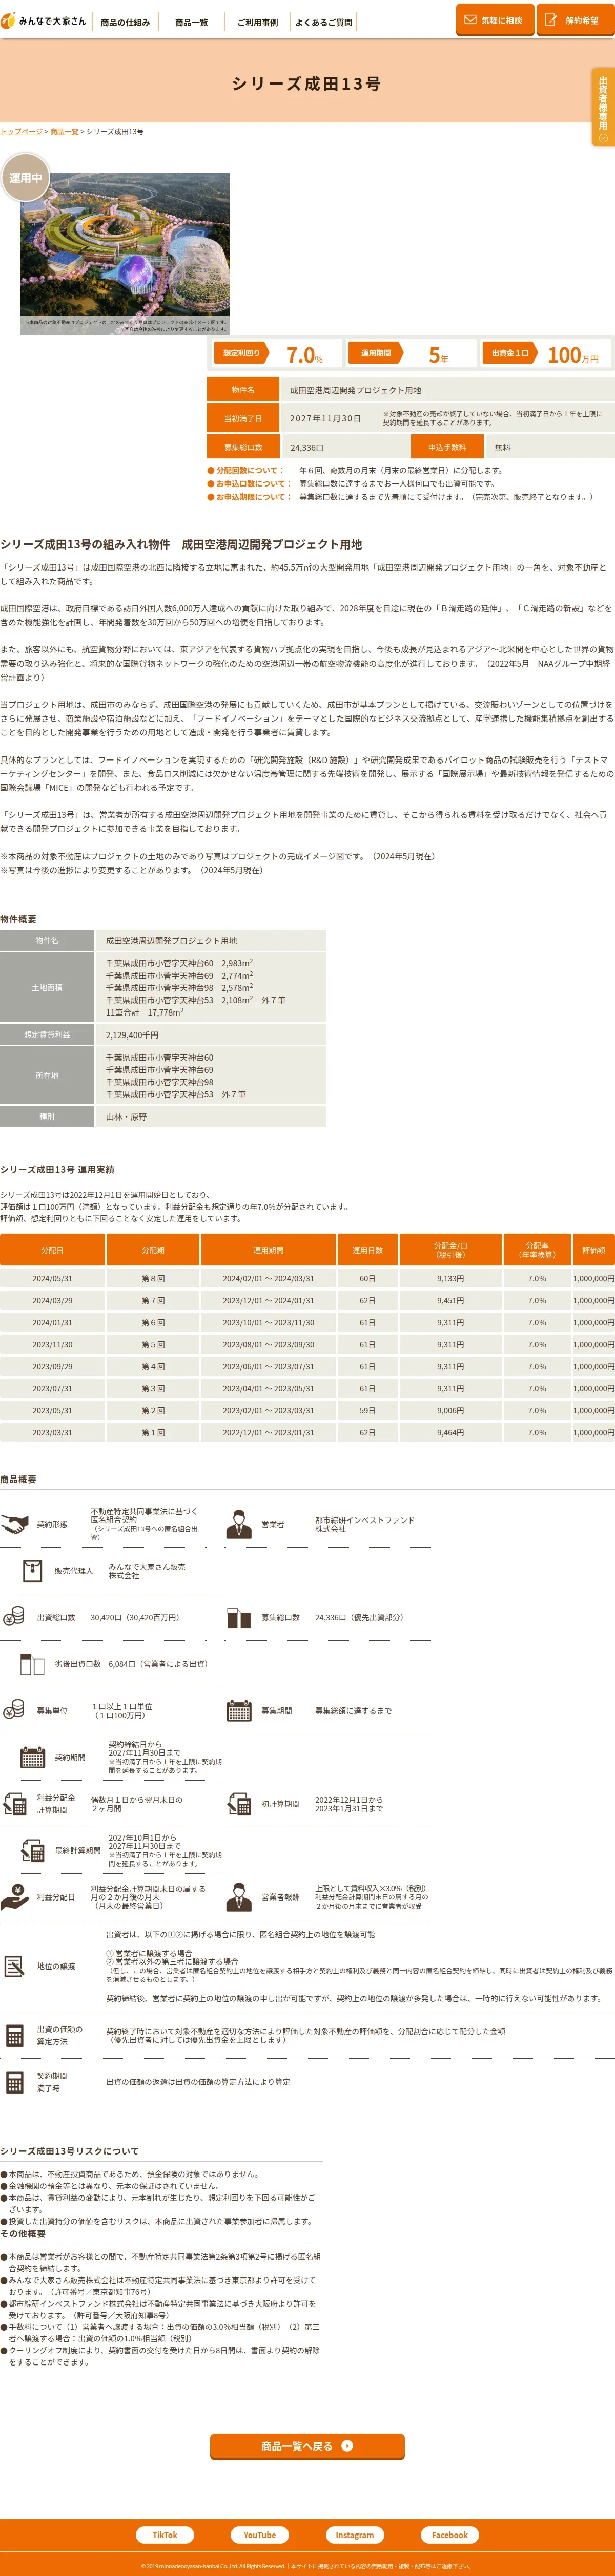This screenshot has height=2576, width=615.
Task: Click the 山林・原野 land type value
Action: pos(126,1117)
